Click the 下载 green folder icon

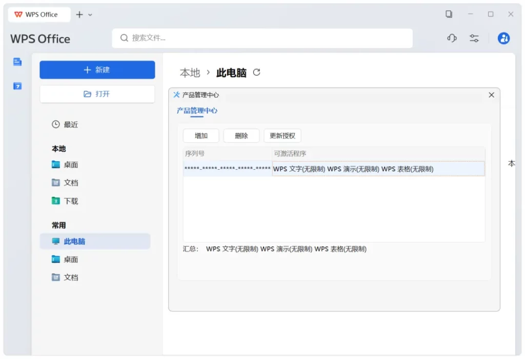pyautogui.click(x=55, y=200)
